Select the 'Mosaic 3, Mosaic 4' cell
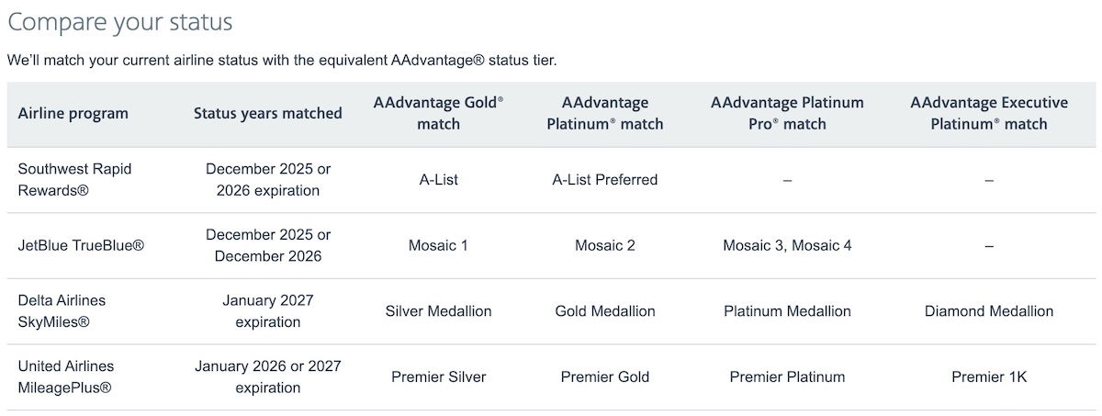Viewport: 1102px width, 416px height. pyautogui.click(x=787, y=246)
